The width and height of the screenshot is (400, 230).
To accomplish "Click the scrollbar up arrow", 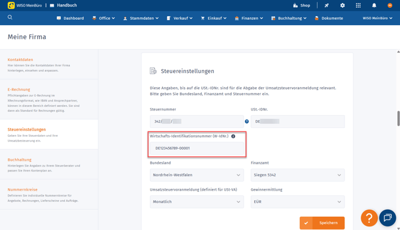I will (x=398, y=52).
